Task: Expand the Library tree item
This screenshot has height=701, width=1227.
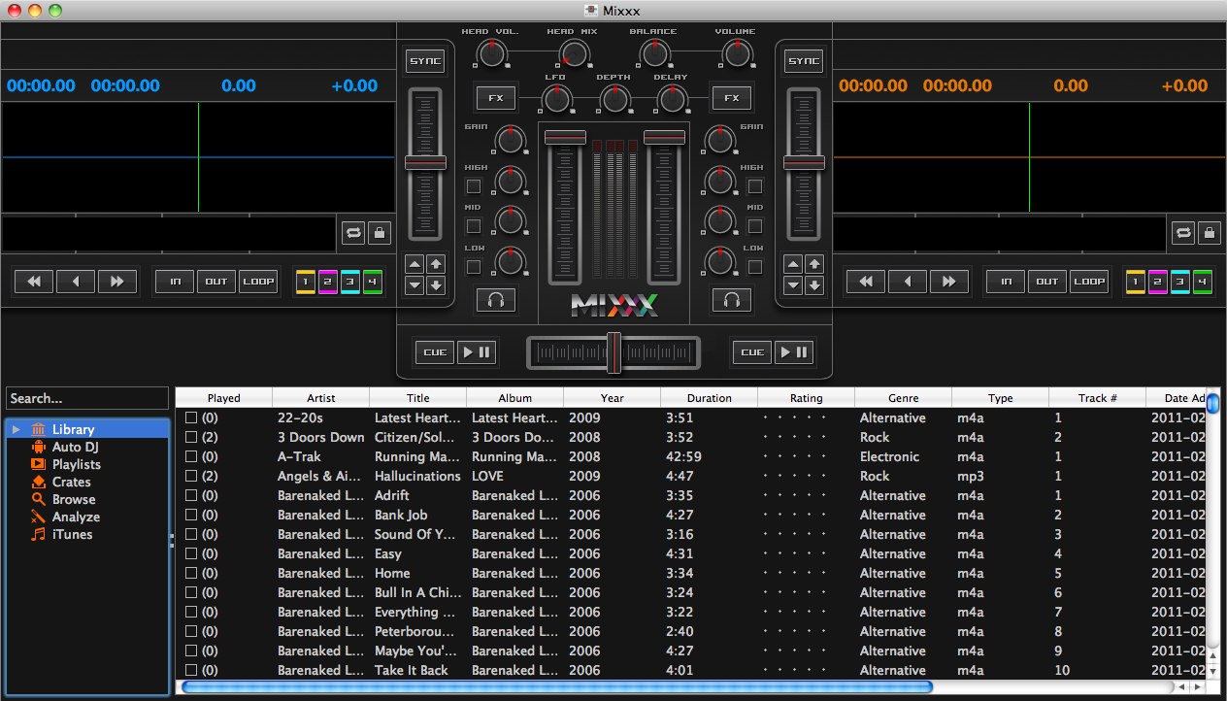Action: [x=16, y=429]
